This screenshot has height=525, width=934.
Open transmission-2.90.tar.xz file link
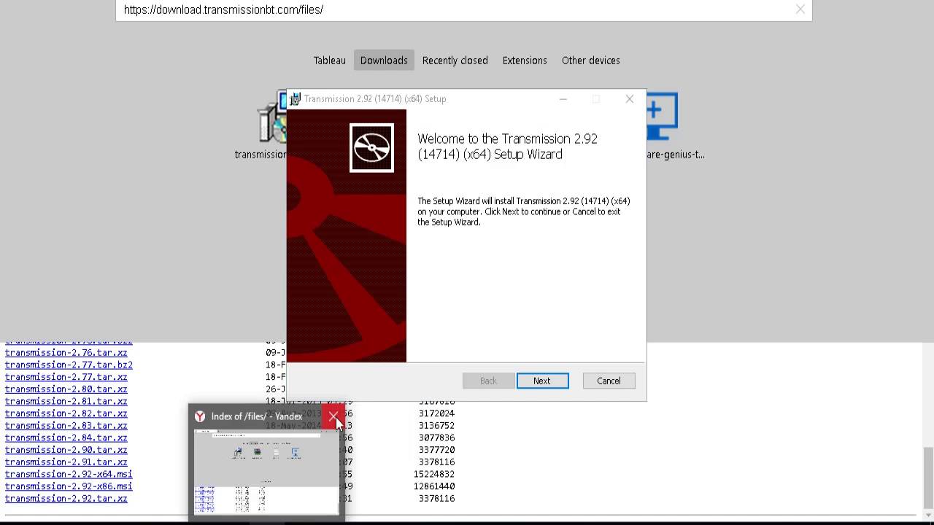tap(66, 450)
